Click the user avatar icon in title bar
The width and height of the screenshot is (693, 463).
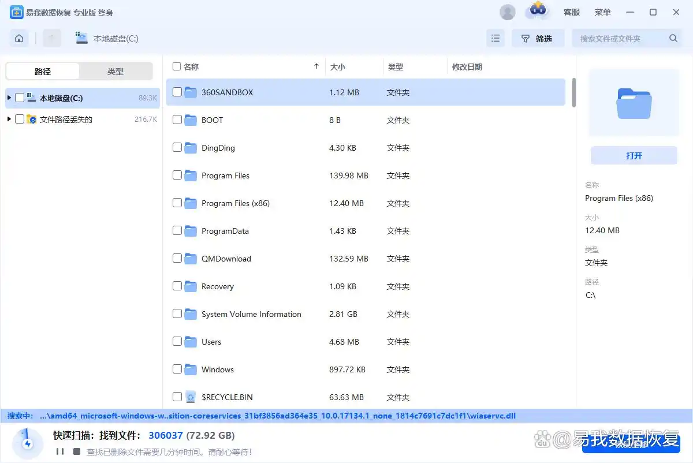507,12
